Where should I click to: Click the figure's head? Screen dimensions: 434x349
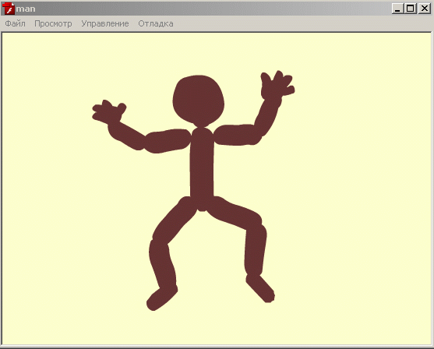[199, 100]
